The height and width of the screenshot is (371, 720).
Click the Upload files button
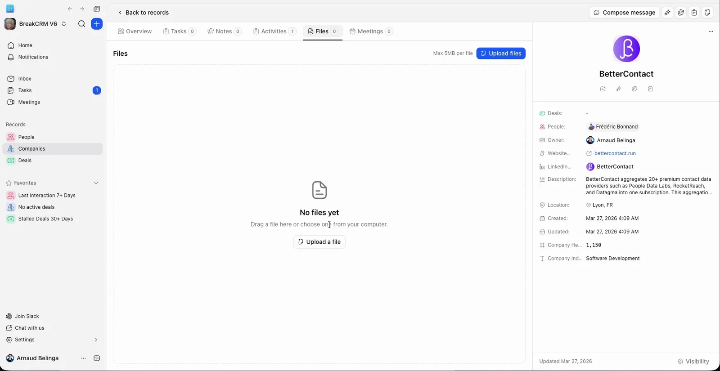(501, 54)
